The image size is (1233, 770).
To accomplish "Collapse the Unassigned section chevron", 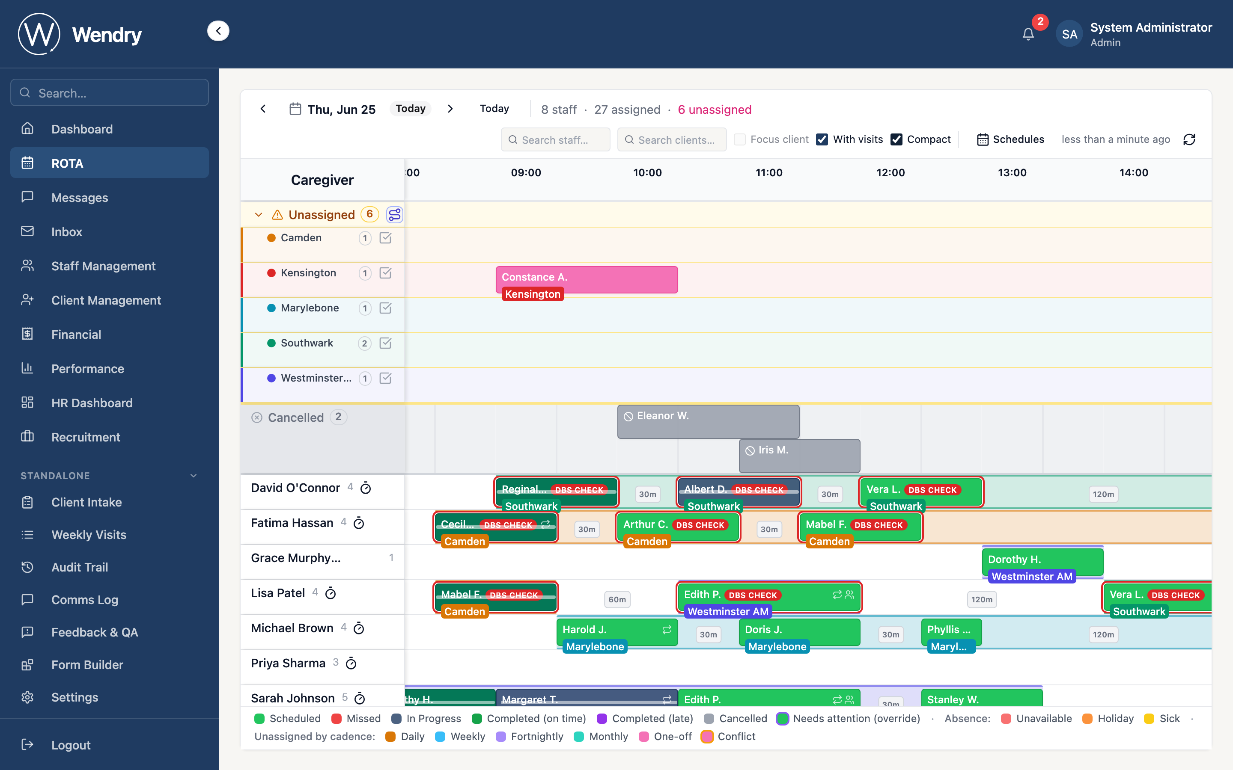I will [259, 215].
